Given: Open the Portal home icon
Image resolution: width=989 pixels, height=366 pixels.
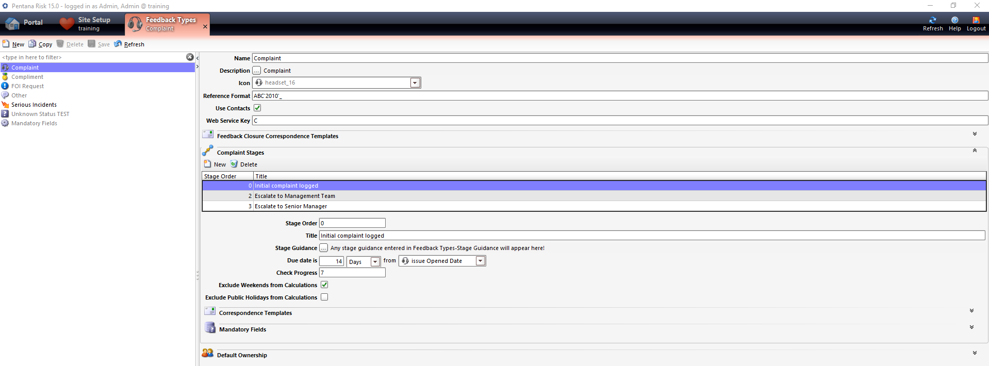Looking at the screenshot, I should pos(12,23).
